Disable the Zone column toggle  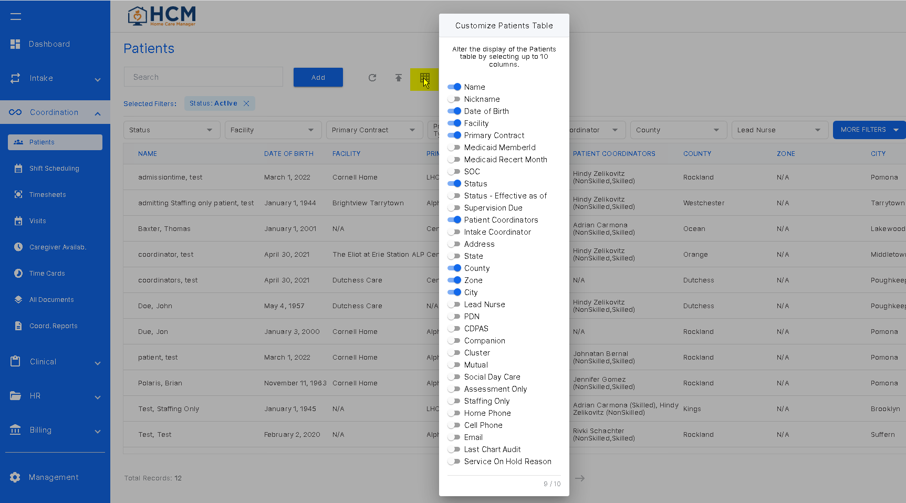pos(454,280)
